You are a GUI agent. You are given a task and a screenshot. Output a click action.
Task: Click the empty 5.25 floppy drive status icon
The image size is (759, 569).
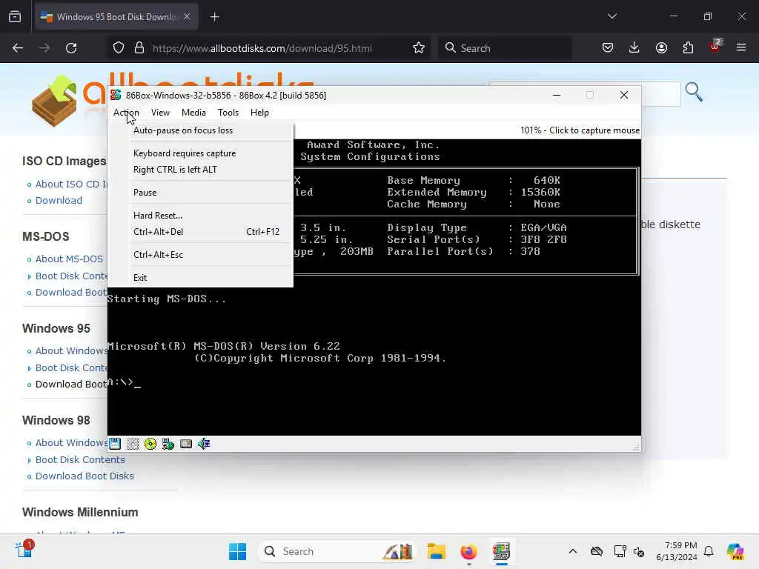[x=132, y=443]
